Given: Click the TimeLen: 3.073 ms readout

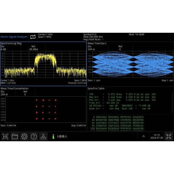Looking at the screenshot, I should tap(77, 83).
